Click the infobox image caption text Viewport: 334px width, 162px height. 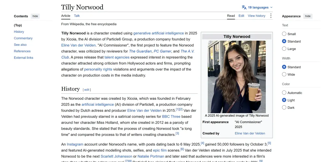[x=237, y=115]
